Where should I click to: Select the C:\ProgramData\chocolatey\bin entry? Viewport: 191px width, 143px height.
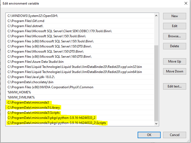(x=80, y=82)
